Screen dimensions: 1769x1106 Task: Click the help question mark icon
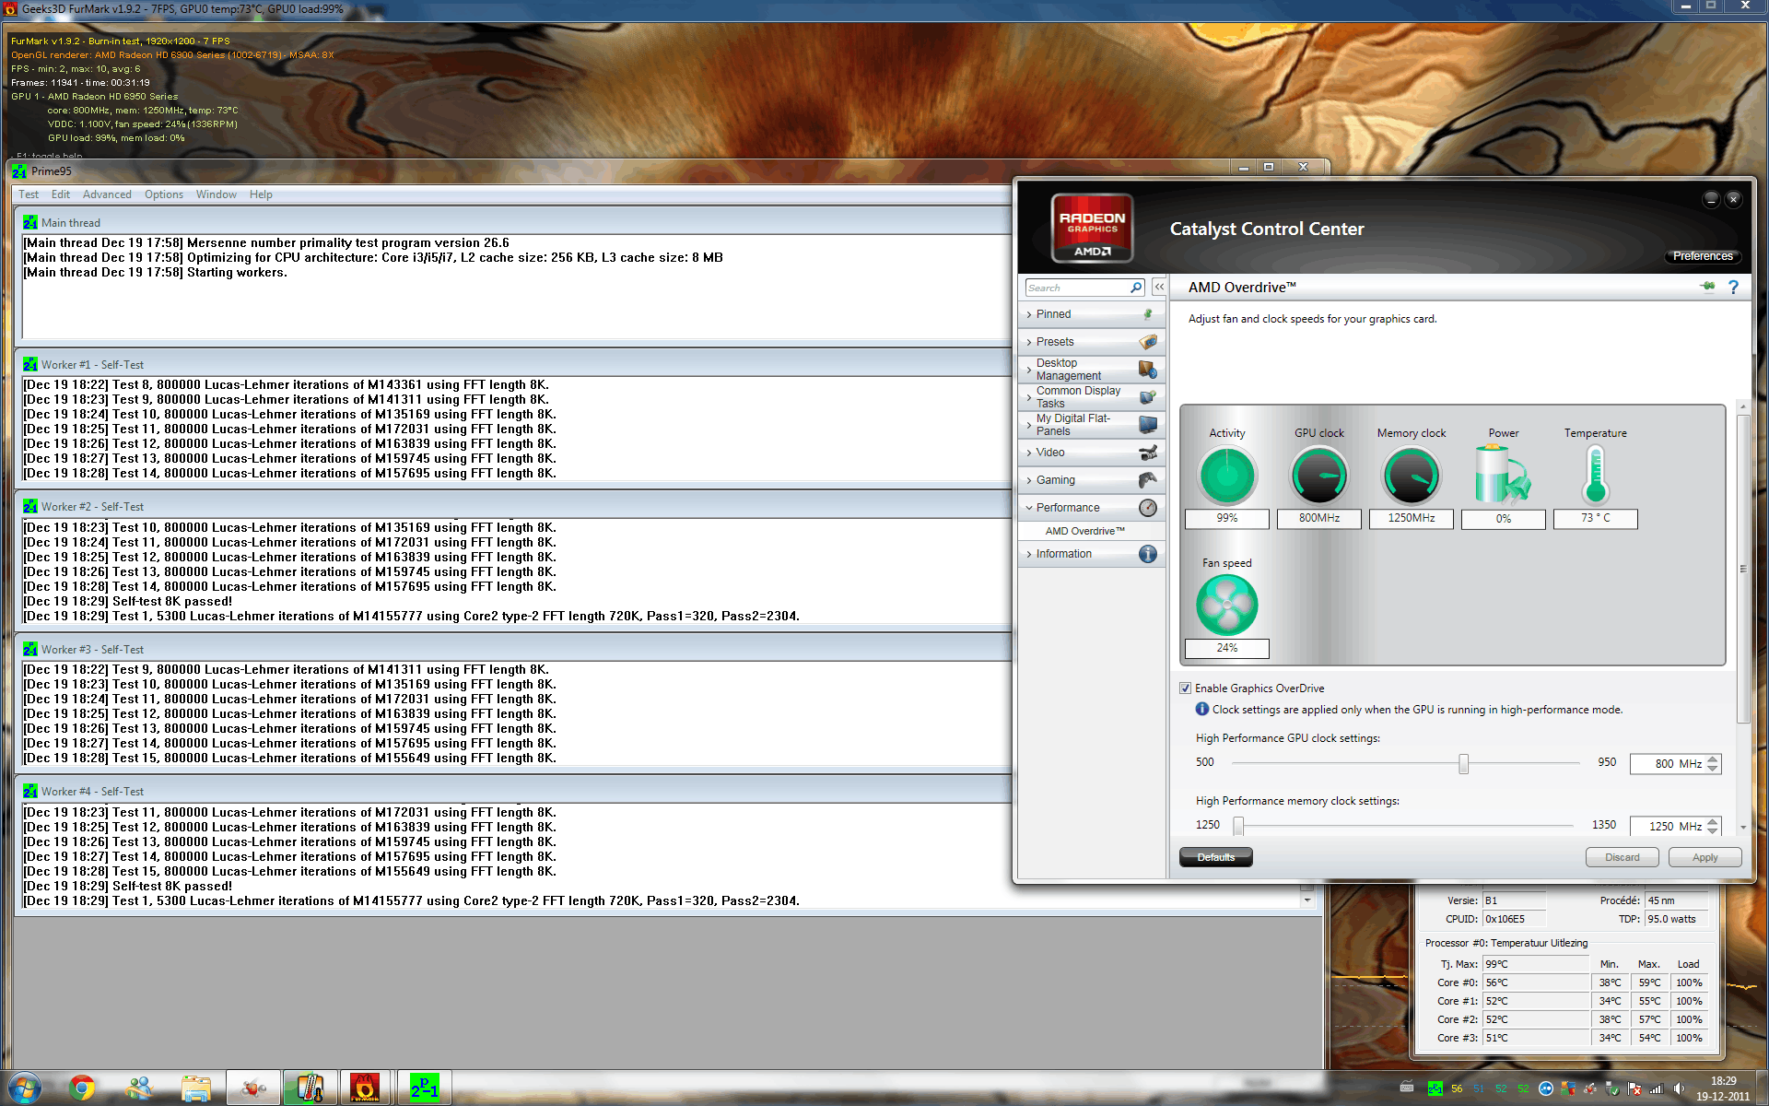click(1733, 288)
